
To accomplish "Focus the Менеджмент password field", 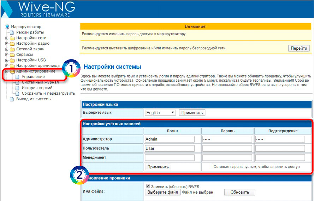I will [227, 157].
